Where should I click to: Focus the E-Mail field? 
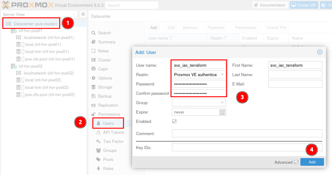pos(295,84)
